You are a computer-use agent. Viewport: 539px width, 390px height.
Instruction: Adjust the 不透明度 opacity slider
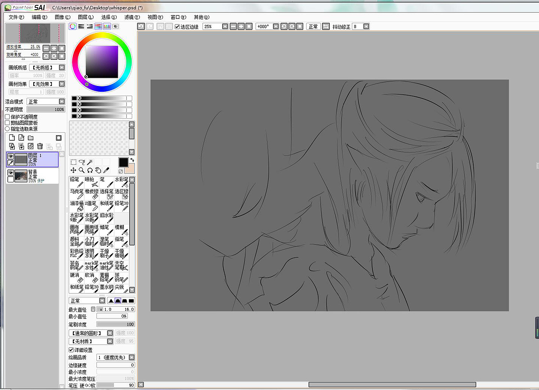point(46,109)
